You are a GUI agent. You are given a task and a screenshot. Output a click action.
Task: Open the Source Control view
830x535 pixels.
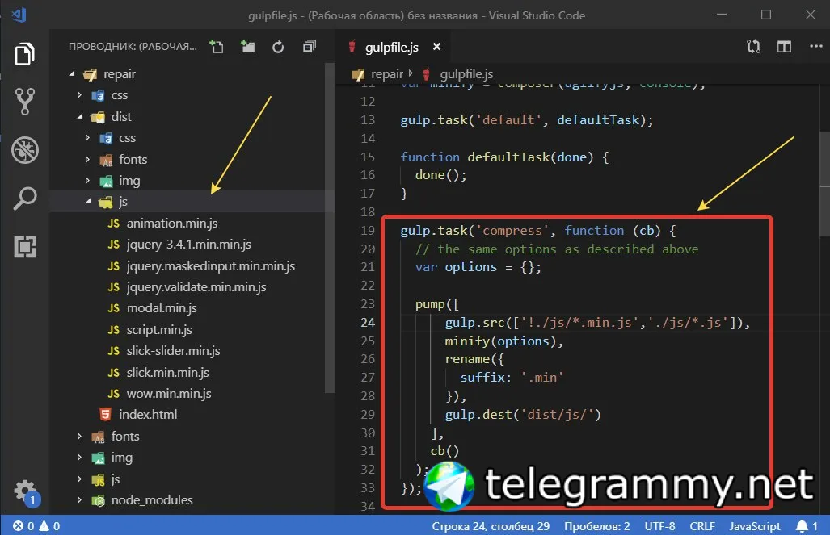point(24,102)
